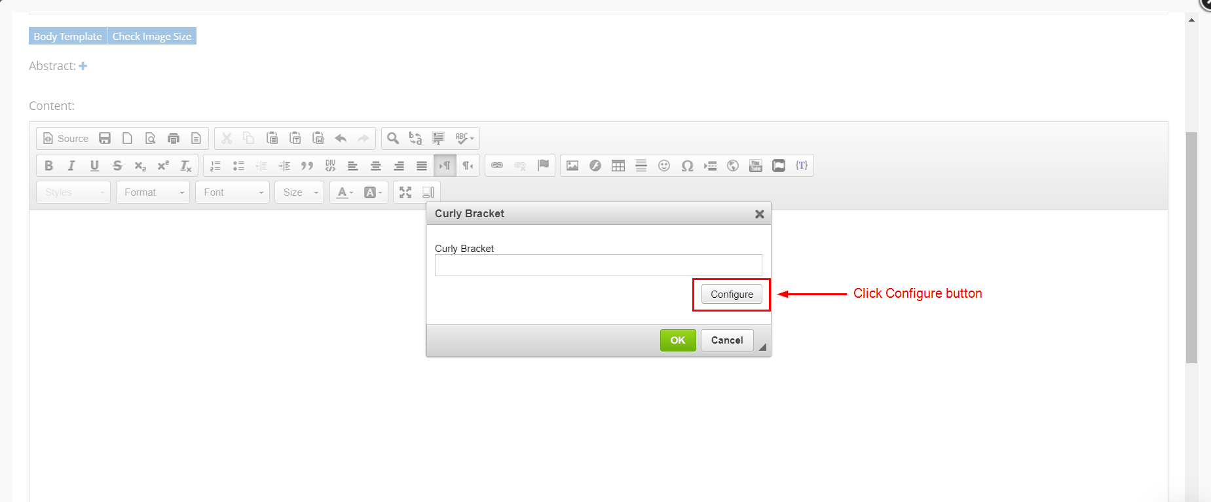Image resolution: width=1211 pixels, height=502 pixels.
Task: Click the Curly Bracket text field
Action: 599,265
